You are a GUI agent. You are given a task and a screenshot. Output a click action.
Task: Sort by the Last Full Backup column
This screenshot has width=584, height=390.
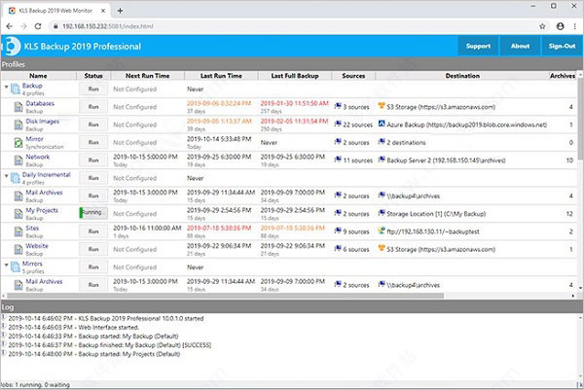pos(295,76)
